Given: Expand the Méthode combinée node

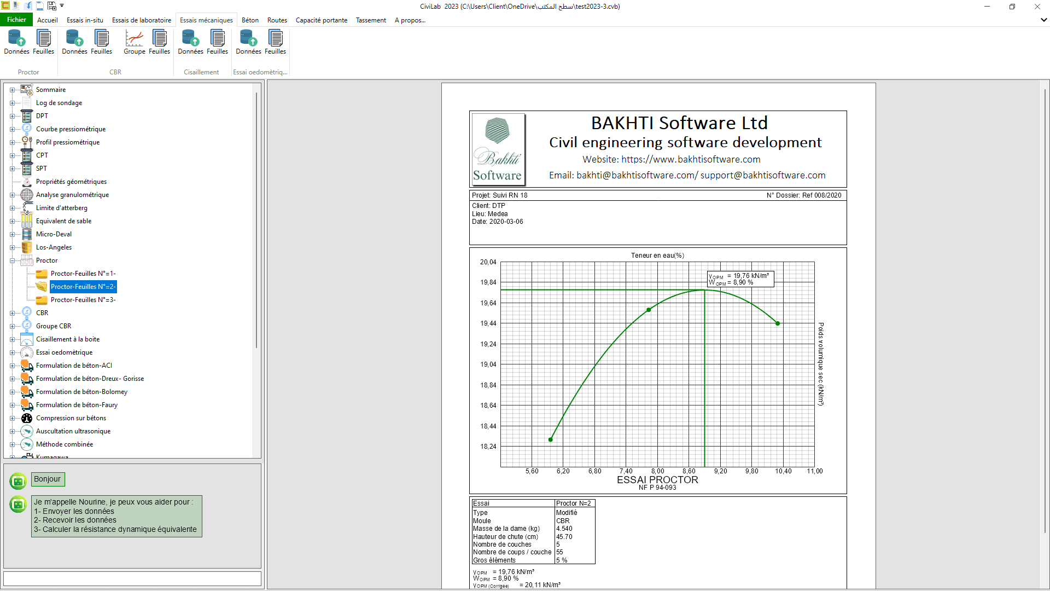Looking at the screenshot, I should coord(12,444).
